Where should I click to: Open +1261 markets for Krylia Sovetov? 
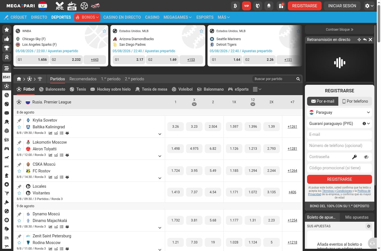pos(292,127)
